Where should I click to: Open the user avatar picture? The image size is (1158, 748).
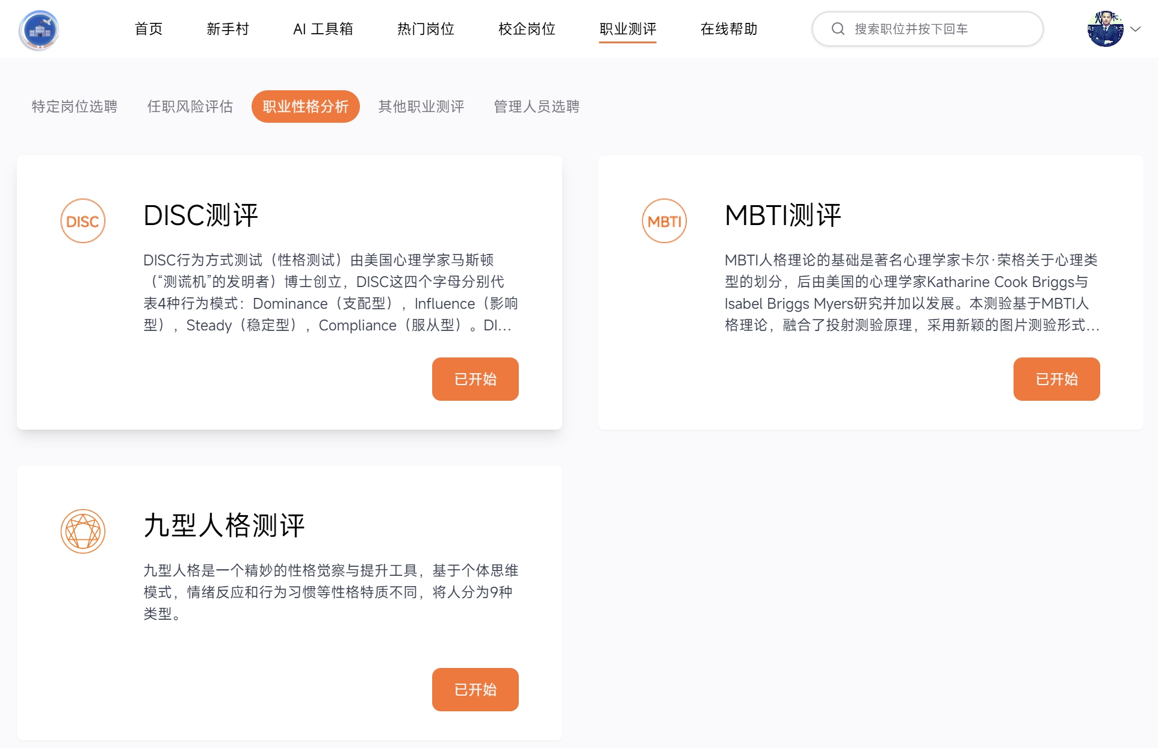tap(1105, 29)
